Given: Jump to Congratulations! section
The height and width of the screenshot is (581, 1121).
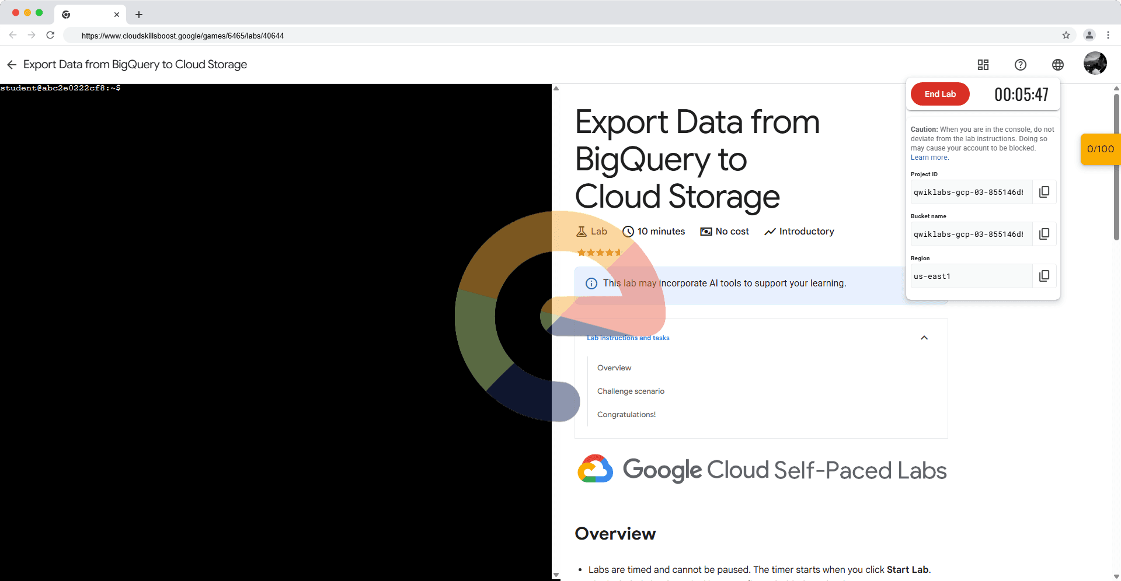Looking at the screenshot, I should click(x=626, y=415).
